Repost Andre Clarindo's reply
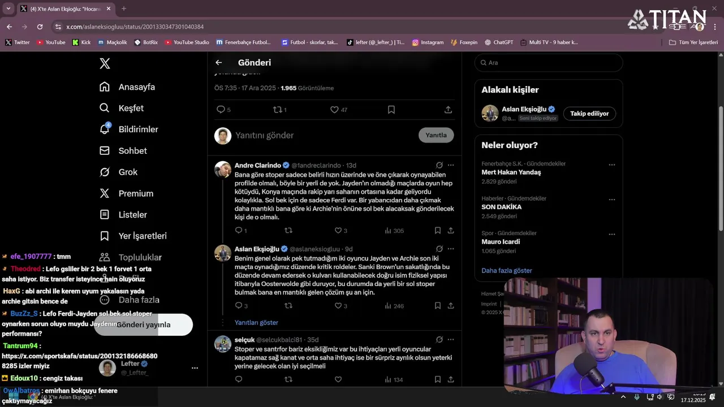724x407 pixels. [288, 231]
